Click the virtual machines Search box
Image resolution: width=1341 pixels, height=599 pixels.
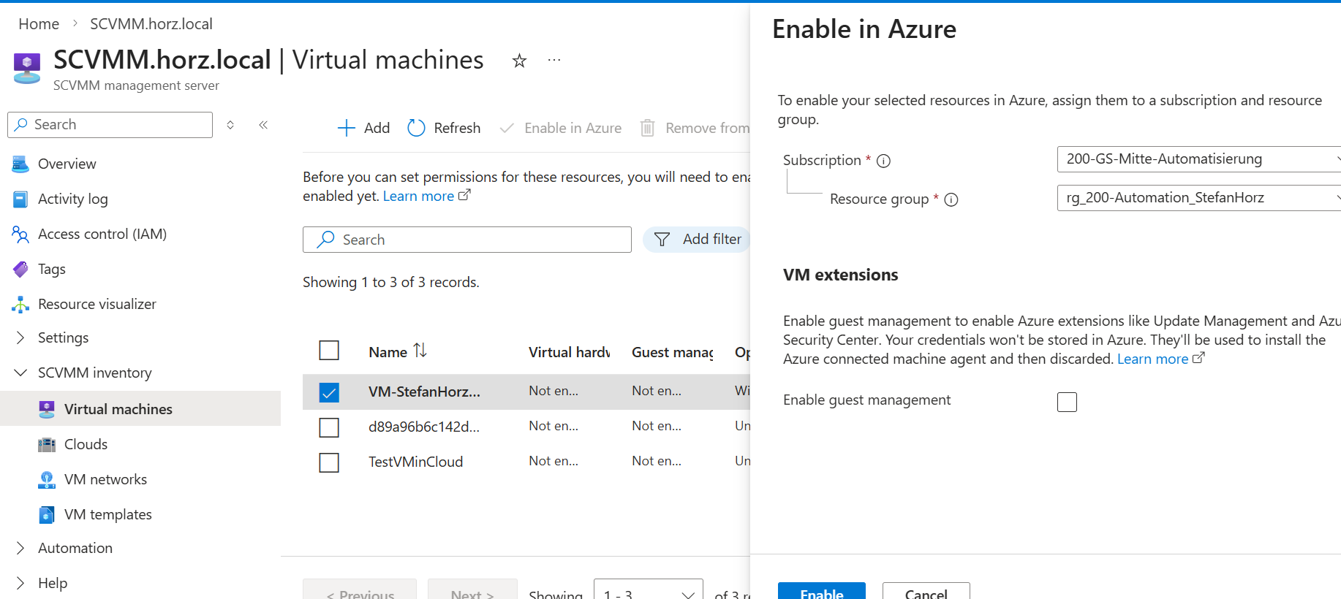coord(467,240)
